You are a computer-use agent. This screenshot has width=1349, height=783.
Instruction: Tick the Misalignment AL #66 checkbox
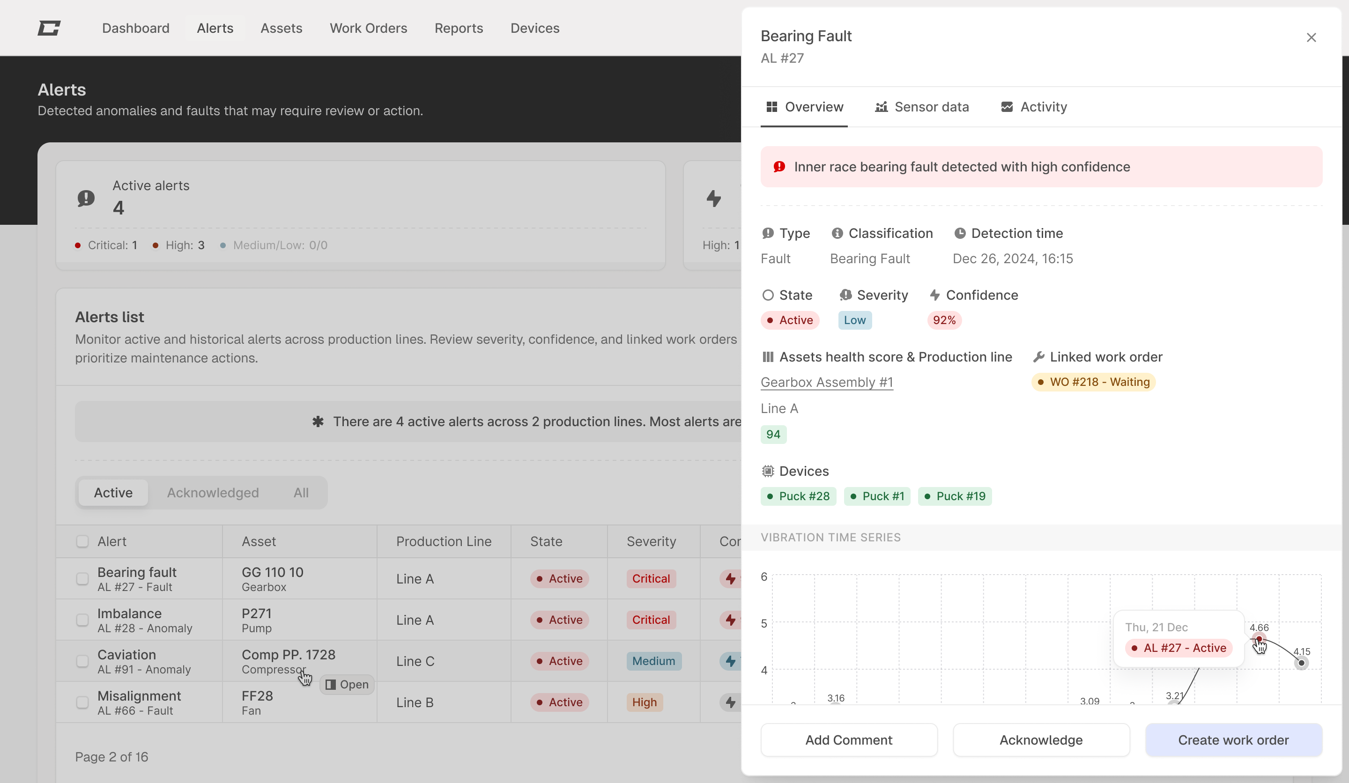click(82, 702)
